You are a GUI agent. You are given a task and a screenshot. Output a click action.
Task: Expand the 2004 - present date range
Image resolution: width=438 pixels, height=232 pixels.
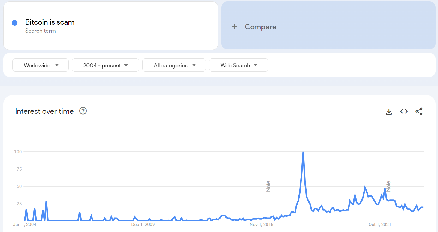105,65
